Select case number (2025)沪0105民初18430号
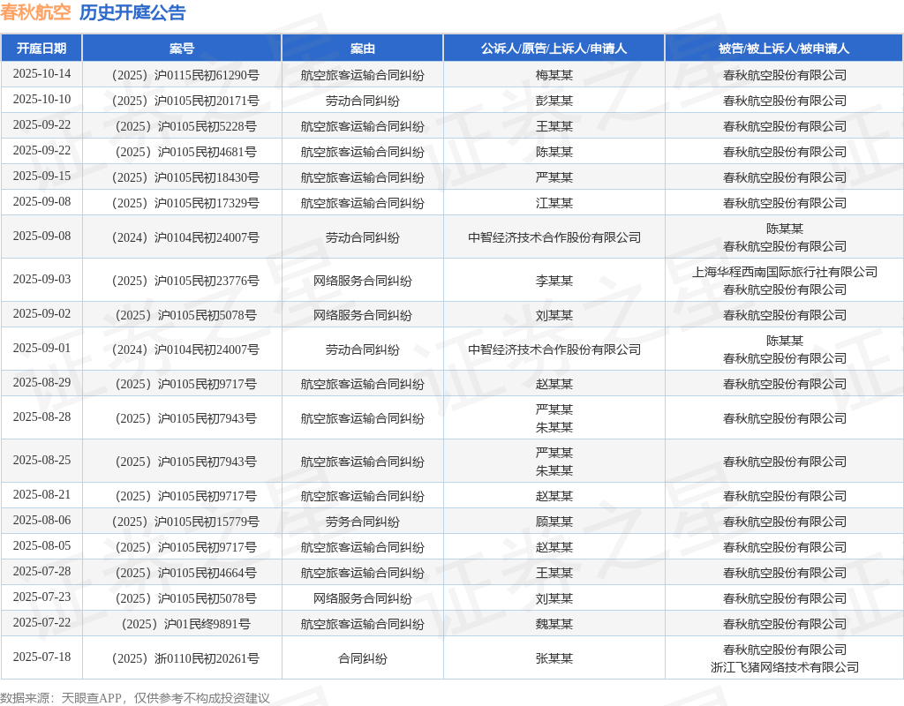 pyautogui.click(x=185, y=177)
